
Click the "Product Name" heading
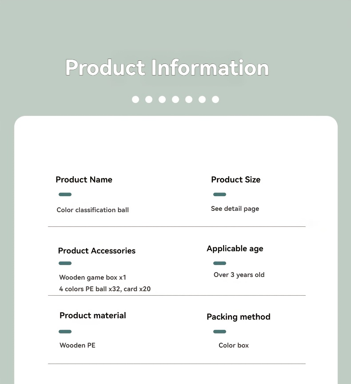click(x=84, y=180)
